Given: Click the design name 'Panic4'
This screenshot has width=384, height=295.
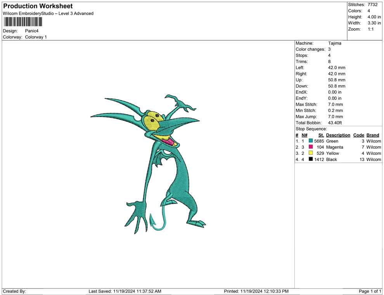Looking at the screenshot, I should point(31,31).
